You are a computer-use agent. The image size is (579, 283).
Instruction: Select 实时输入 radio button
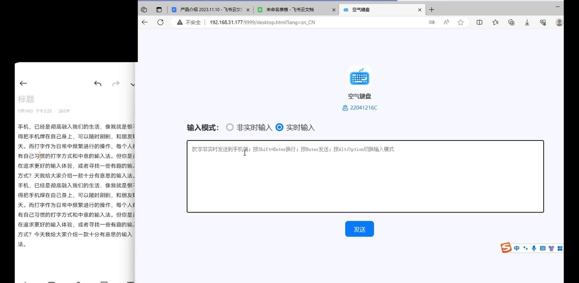[280, 127]
